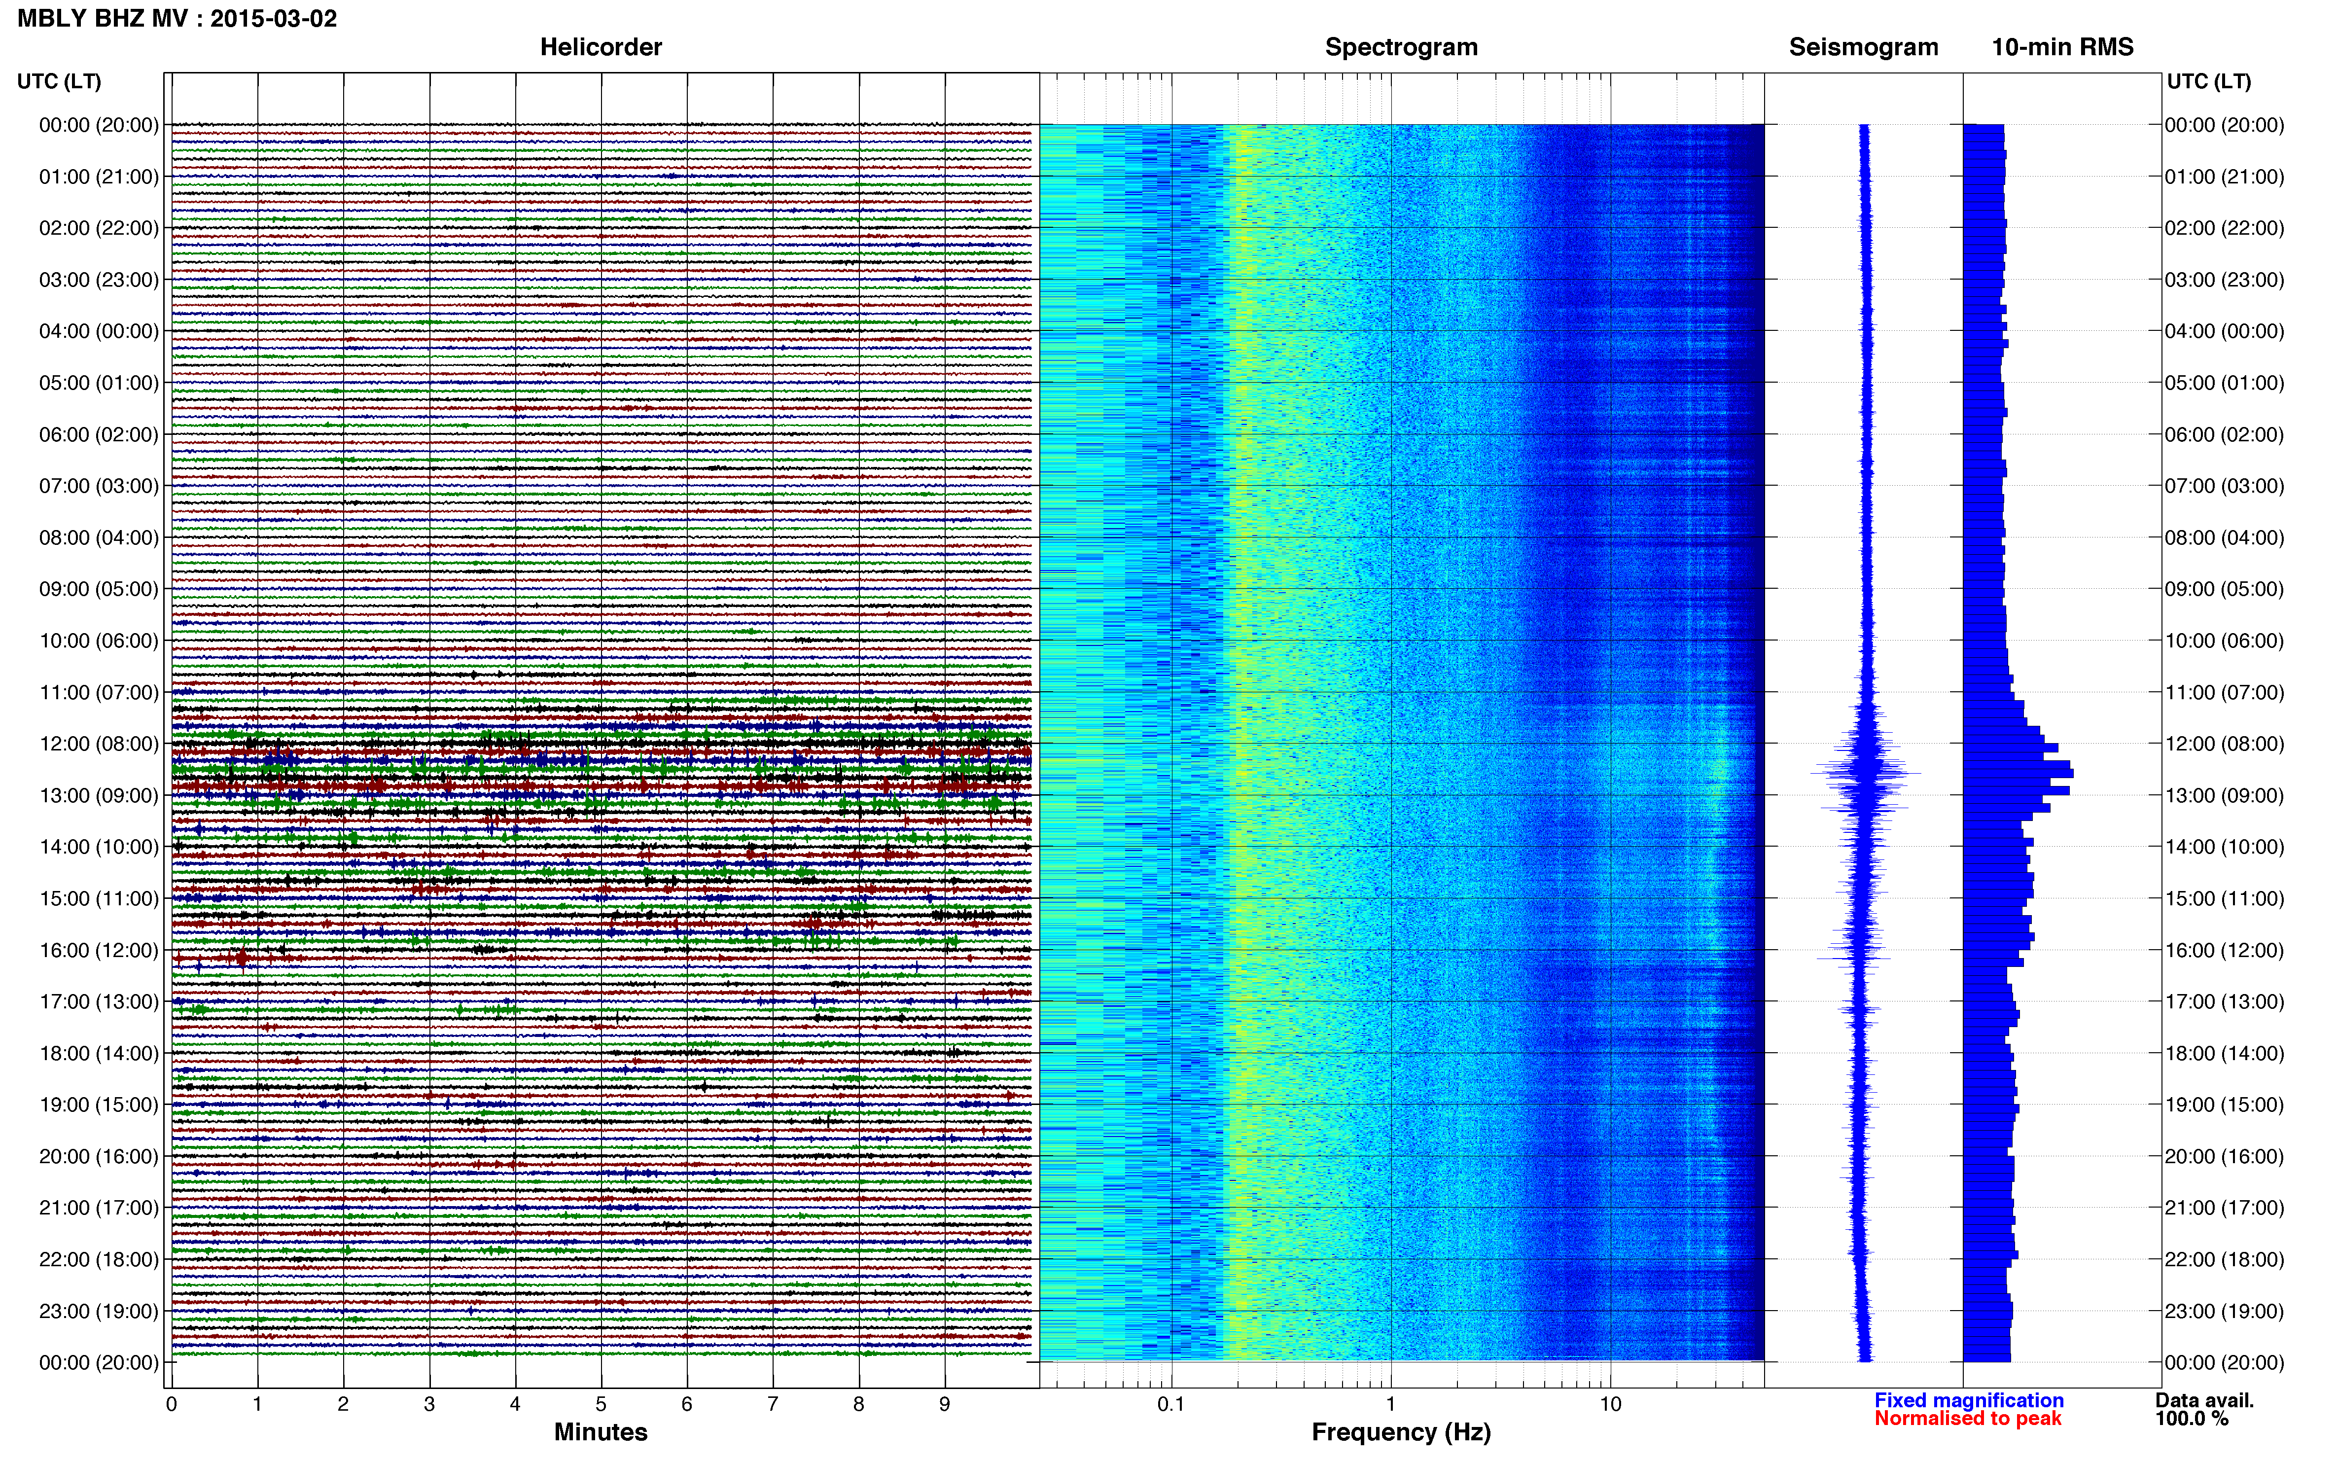Select the 22:00 (18:00) label on right axis
The height and width of the screenshot is (1461, 2337).
(x=2224, y=1260)
